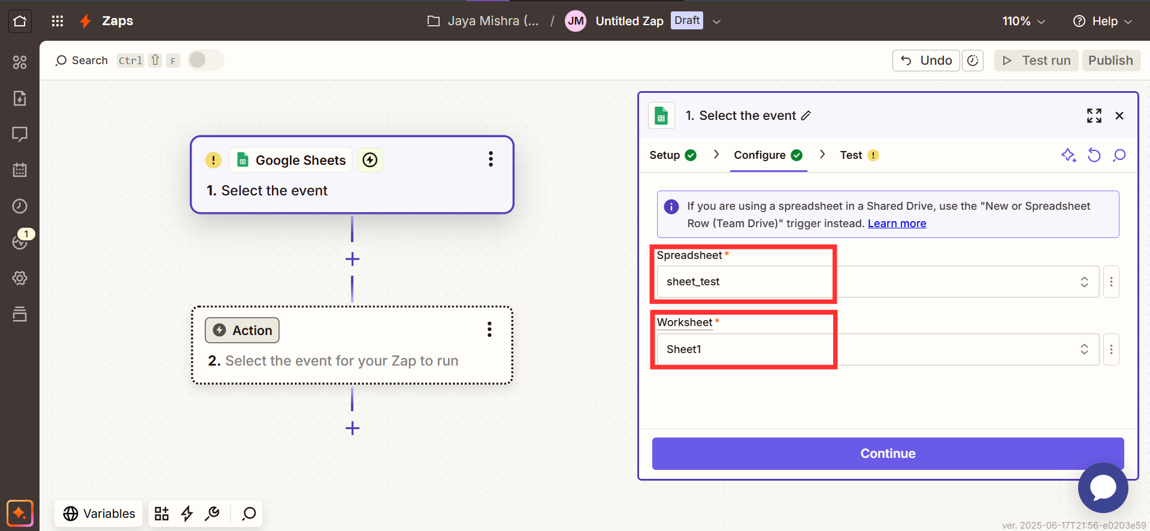Select the Google Sheets trigger step card
The width and height of the screenshot is (1150, 531).
pos(352,175)
